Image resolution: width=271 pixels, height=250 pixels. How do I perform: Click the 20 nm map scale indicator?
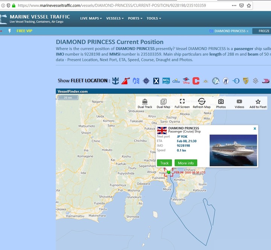pos(68,98)
